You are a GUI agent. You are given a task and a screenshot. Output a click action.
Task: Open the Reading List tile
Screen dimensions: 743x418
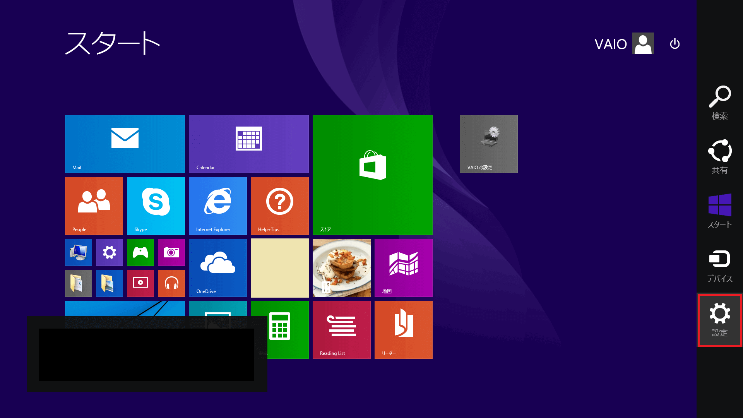pos(342,330)
